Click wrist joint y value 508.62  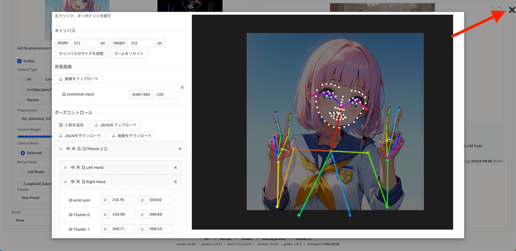(160, 200)
